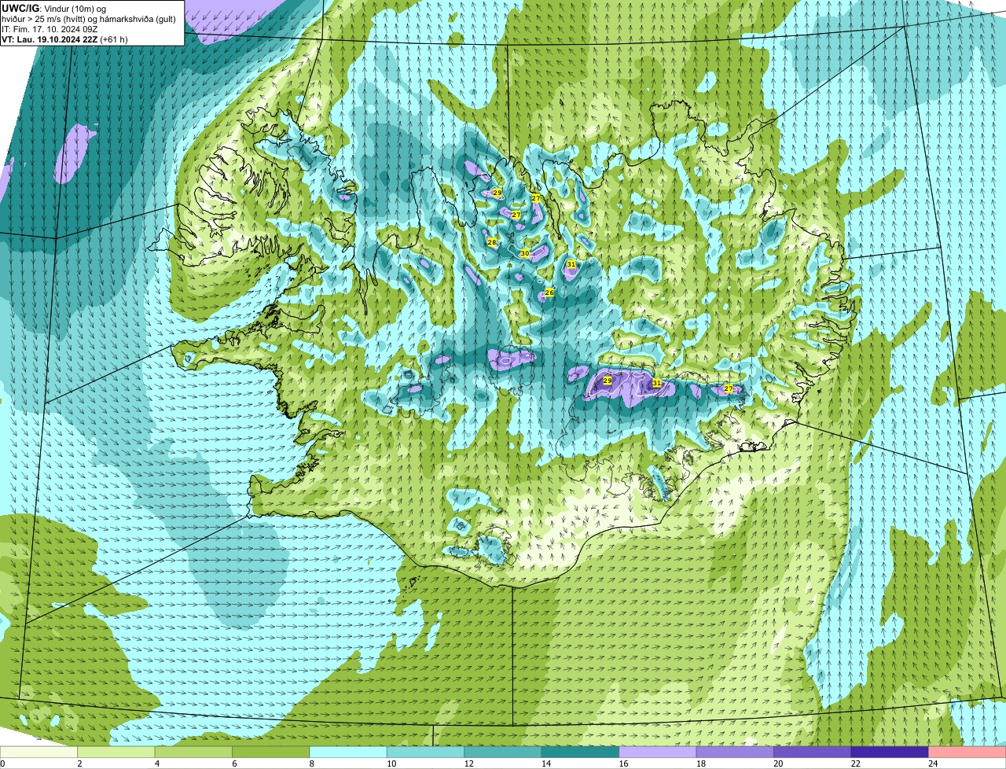Click the pink legend swatch above 24 m/s
The width and height of the screenshot is (1006, 769).
point(967,752)
